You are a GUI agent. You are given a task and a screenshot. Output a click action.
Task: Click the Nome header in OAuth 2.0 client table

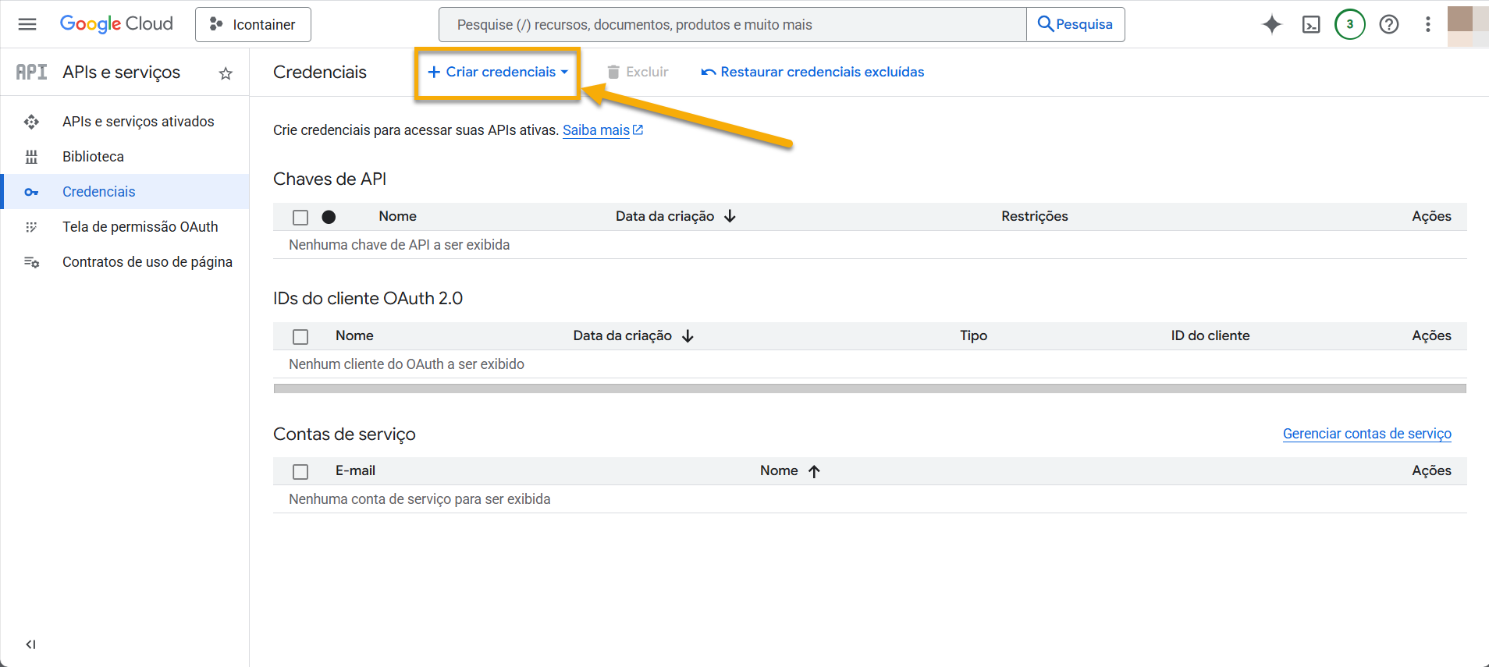354,335
